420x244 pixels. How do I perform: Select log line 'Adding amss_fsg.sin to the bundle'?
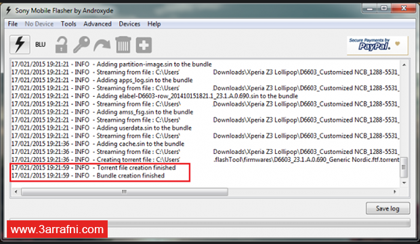pos(102,112)
